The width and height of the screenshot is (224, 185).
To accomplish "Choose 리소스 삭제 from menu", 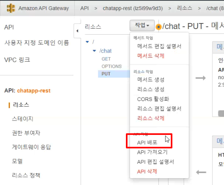I will point(151,118).
